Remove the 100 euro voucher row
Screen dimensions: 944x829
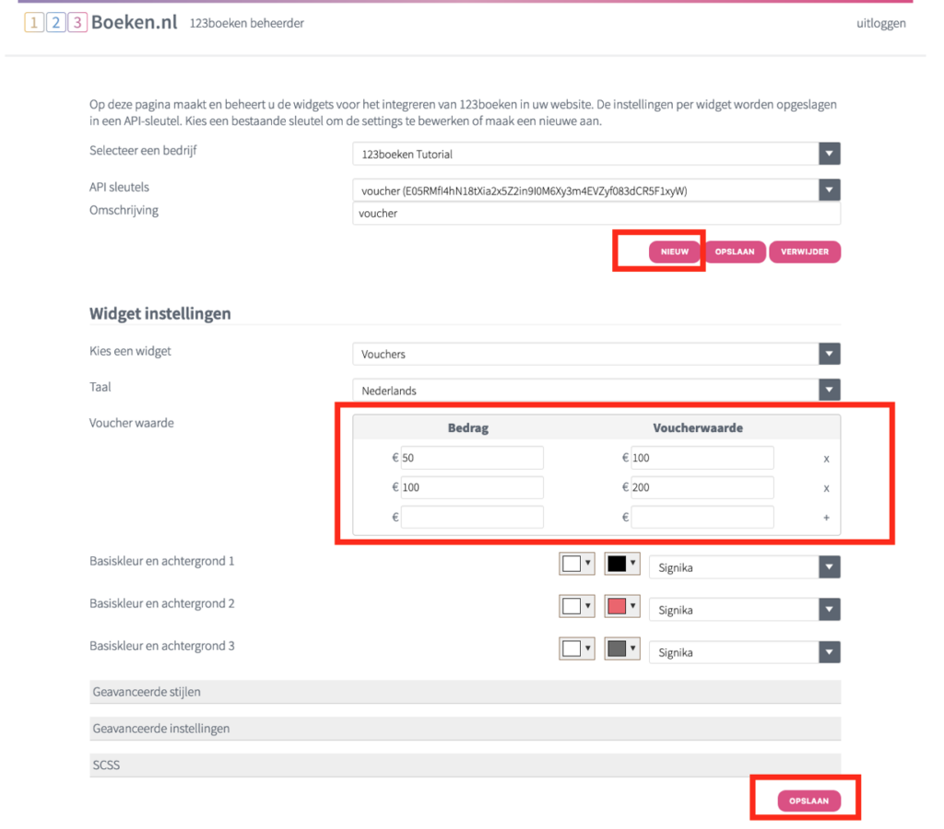pyautogui.click(x=826, y=488)
